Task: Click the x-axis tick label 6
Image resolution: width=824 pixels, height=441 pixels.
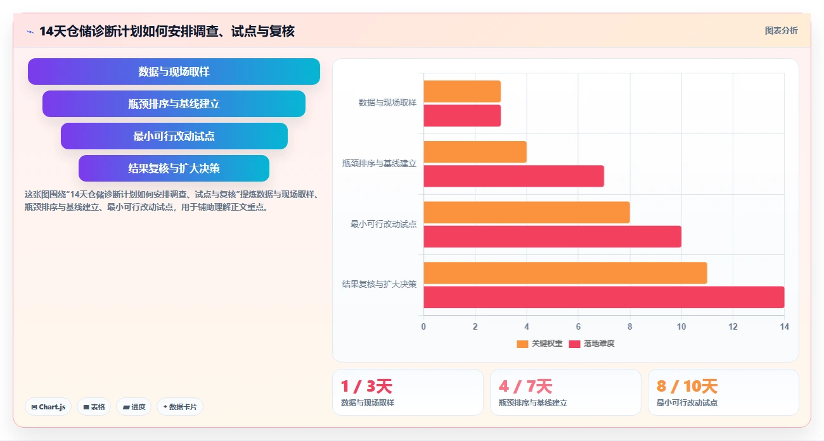Action: coord(578,326)
